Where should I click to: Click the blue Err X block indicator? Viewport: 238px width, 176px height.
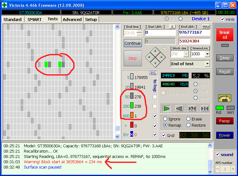(x=132, y=134)
